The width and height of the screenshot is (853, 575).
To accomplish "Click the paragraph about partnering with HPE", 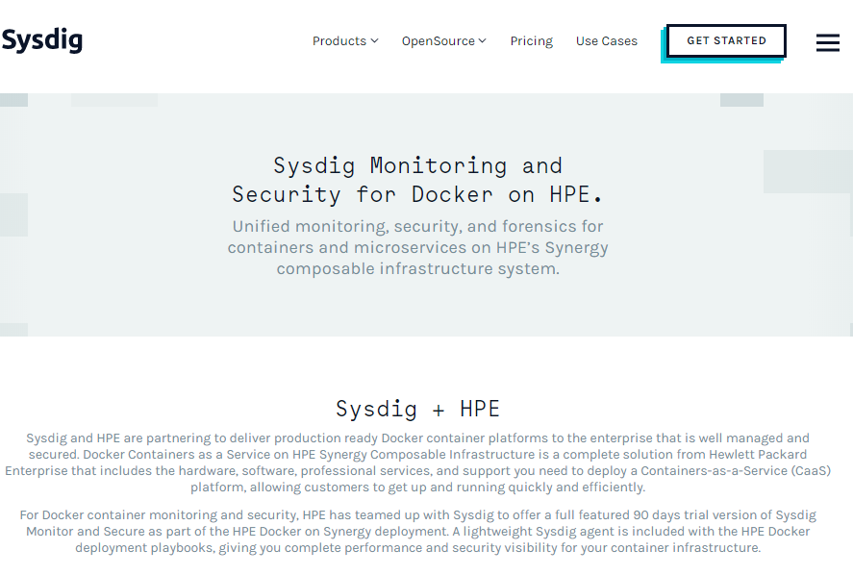I will tap(417, 462).
